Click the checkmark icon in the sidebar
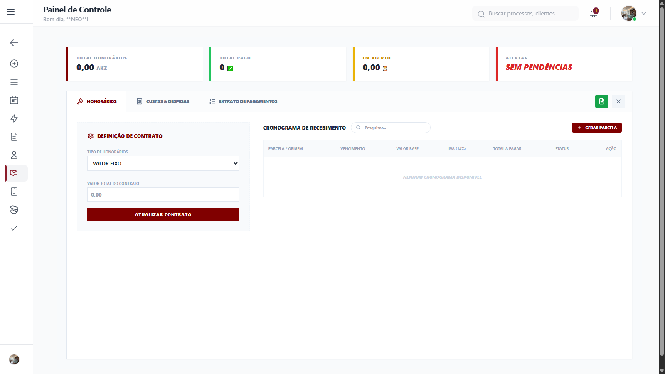The image size is (665, 374). pos(14,228)
